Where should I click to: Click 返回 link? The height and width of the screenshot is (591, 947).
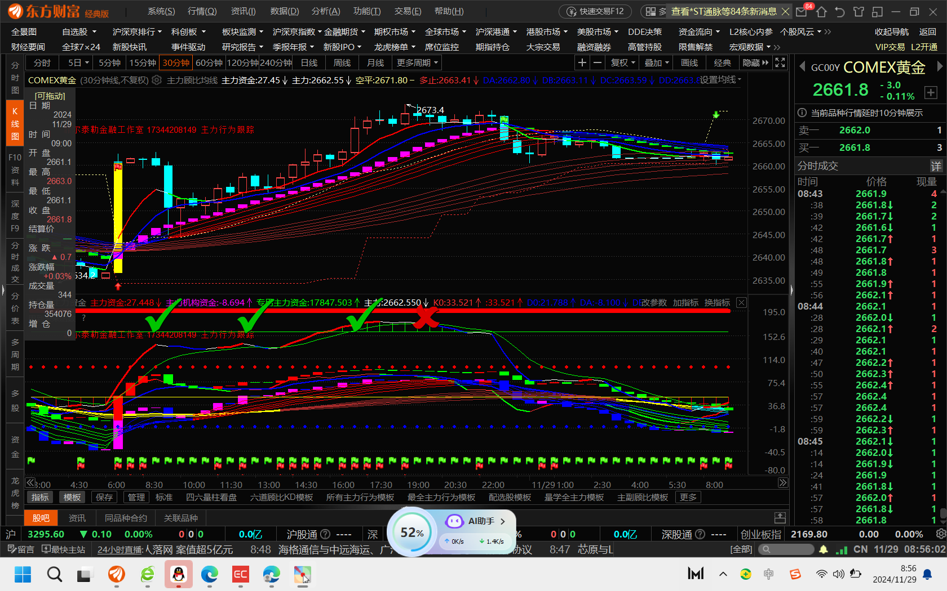tap(928, 32)
